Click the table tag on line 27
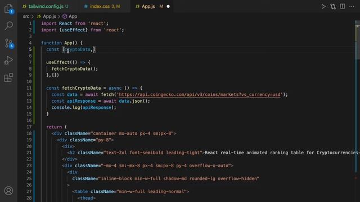 pos(81,191)
